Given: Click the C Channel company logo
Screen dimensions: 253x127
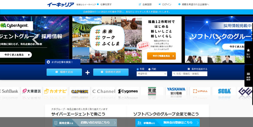Looking at the screenshot, I should click(104, 91).
